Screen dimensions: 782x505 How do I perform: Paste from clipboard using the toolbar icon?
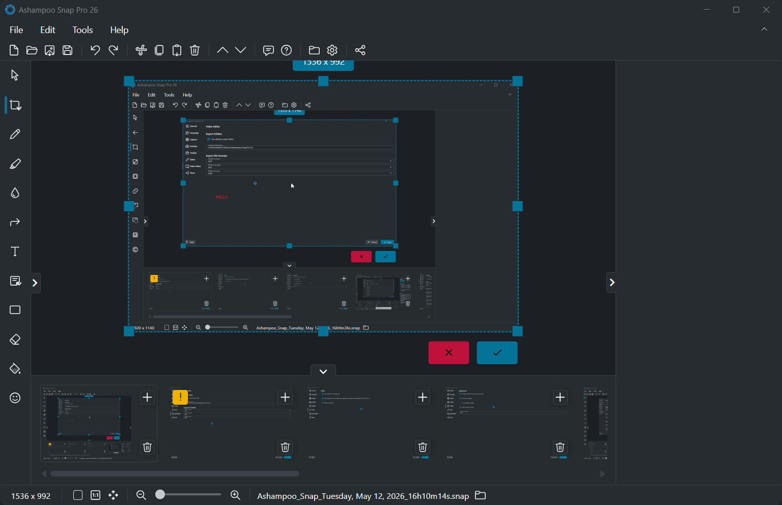click(x=177, y=50)
